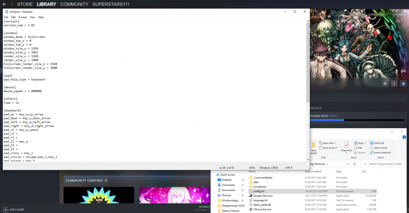Viewport: 409px width, 213px height.
Task: Click the Properties icon in ribbon
Action: (x=346, y=147)
